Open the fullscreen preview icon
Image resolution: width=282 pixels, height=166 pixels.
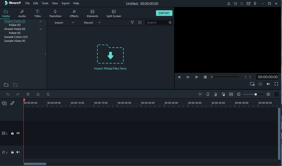[276, 84]
